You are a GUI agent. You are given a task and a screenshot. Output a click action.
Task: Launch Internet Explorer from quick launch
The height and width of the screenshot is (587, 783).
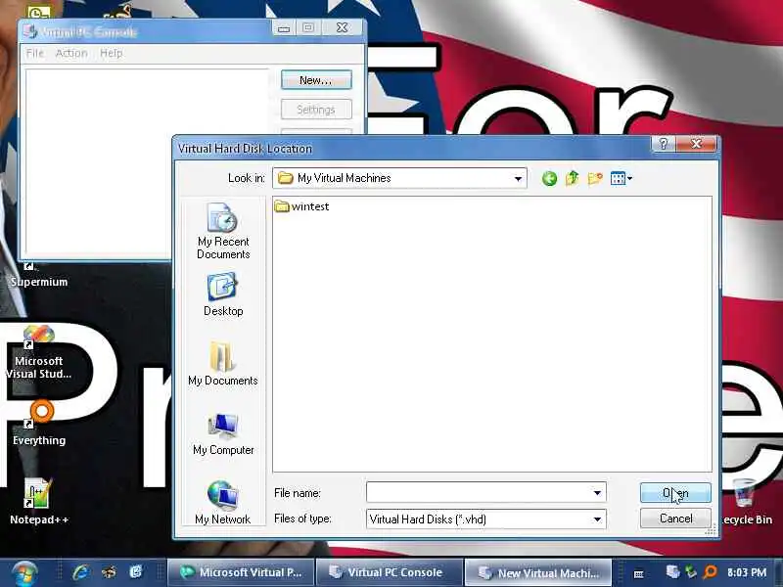80,572
